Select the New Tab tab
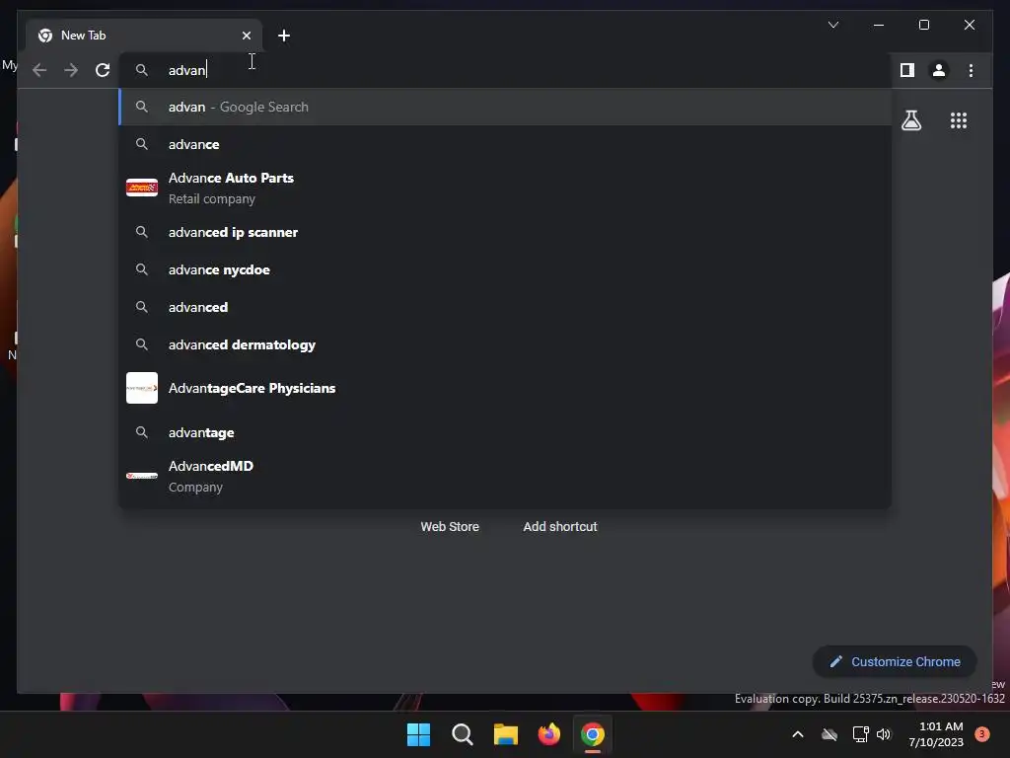Viewport: 1010px width, 758px height. tap(143, 36)
